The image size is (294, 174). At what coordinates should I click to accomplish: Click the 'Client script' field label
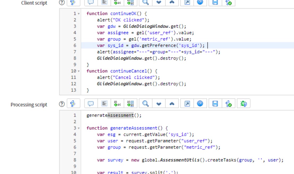(x=34, y=3)
